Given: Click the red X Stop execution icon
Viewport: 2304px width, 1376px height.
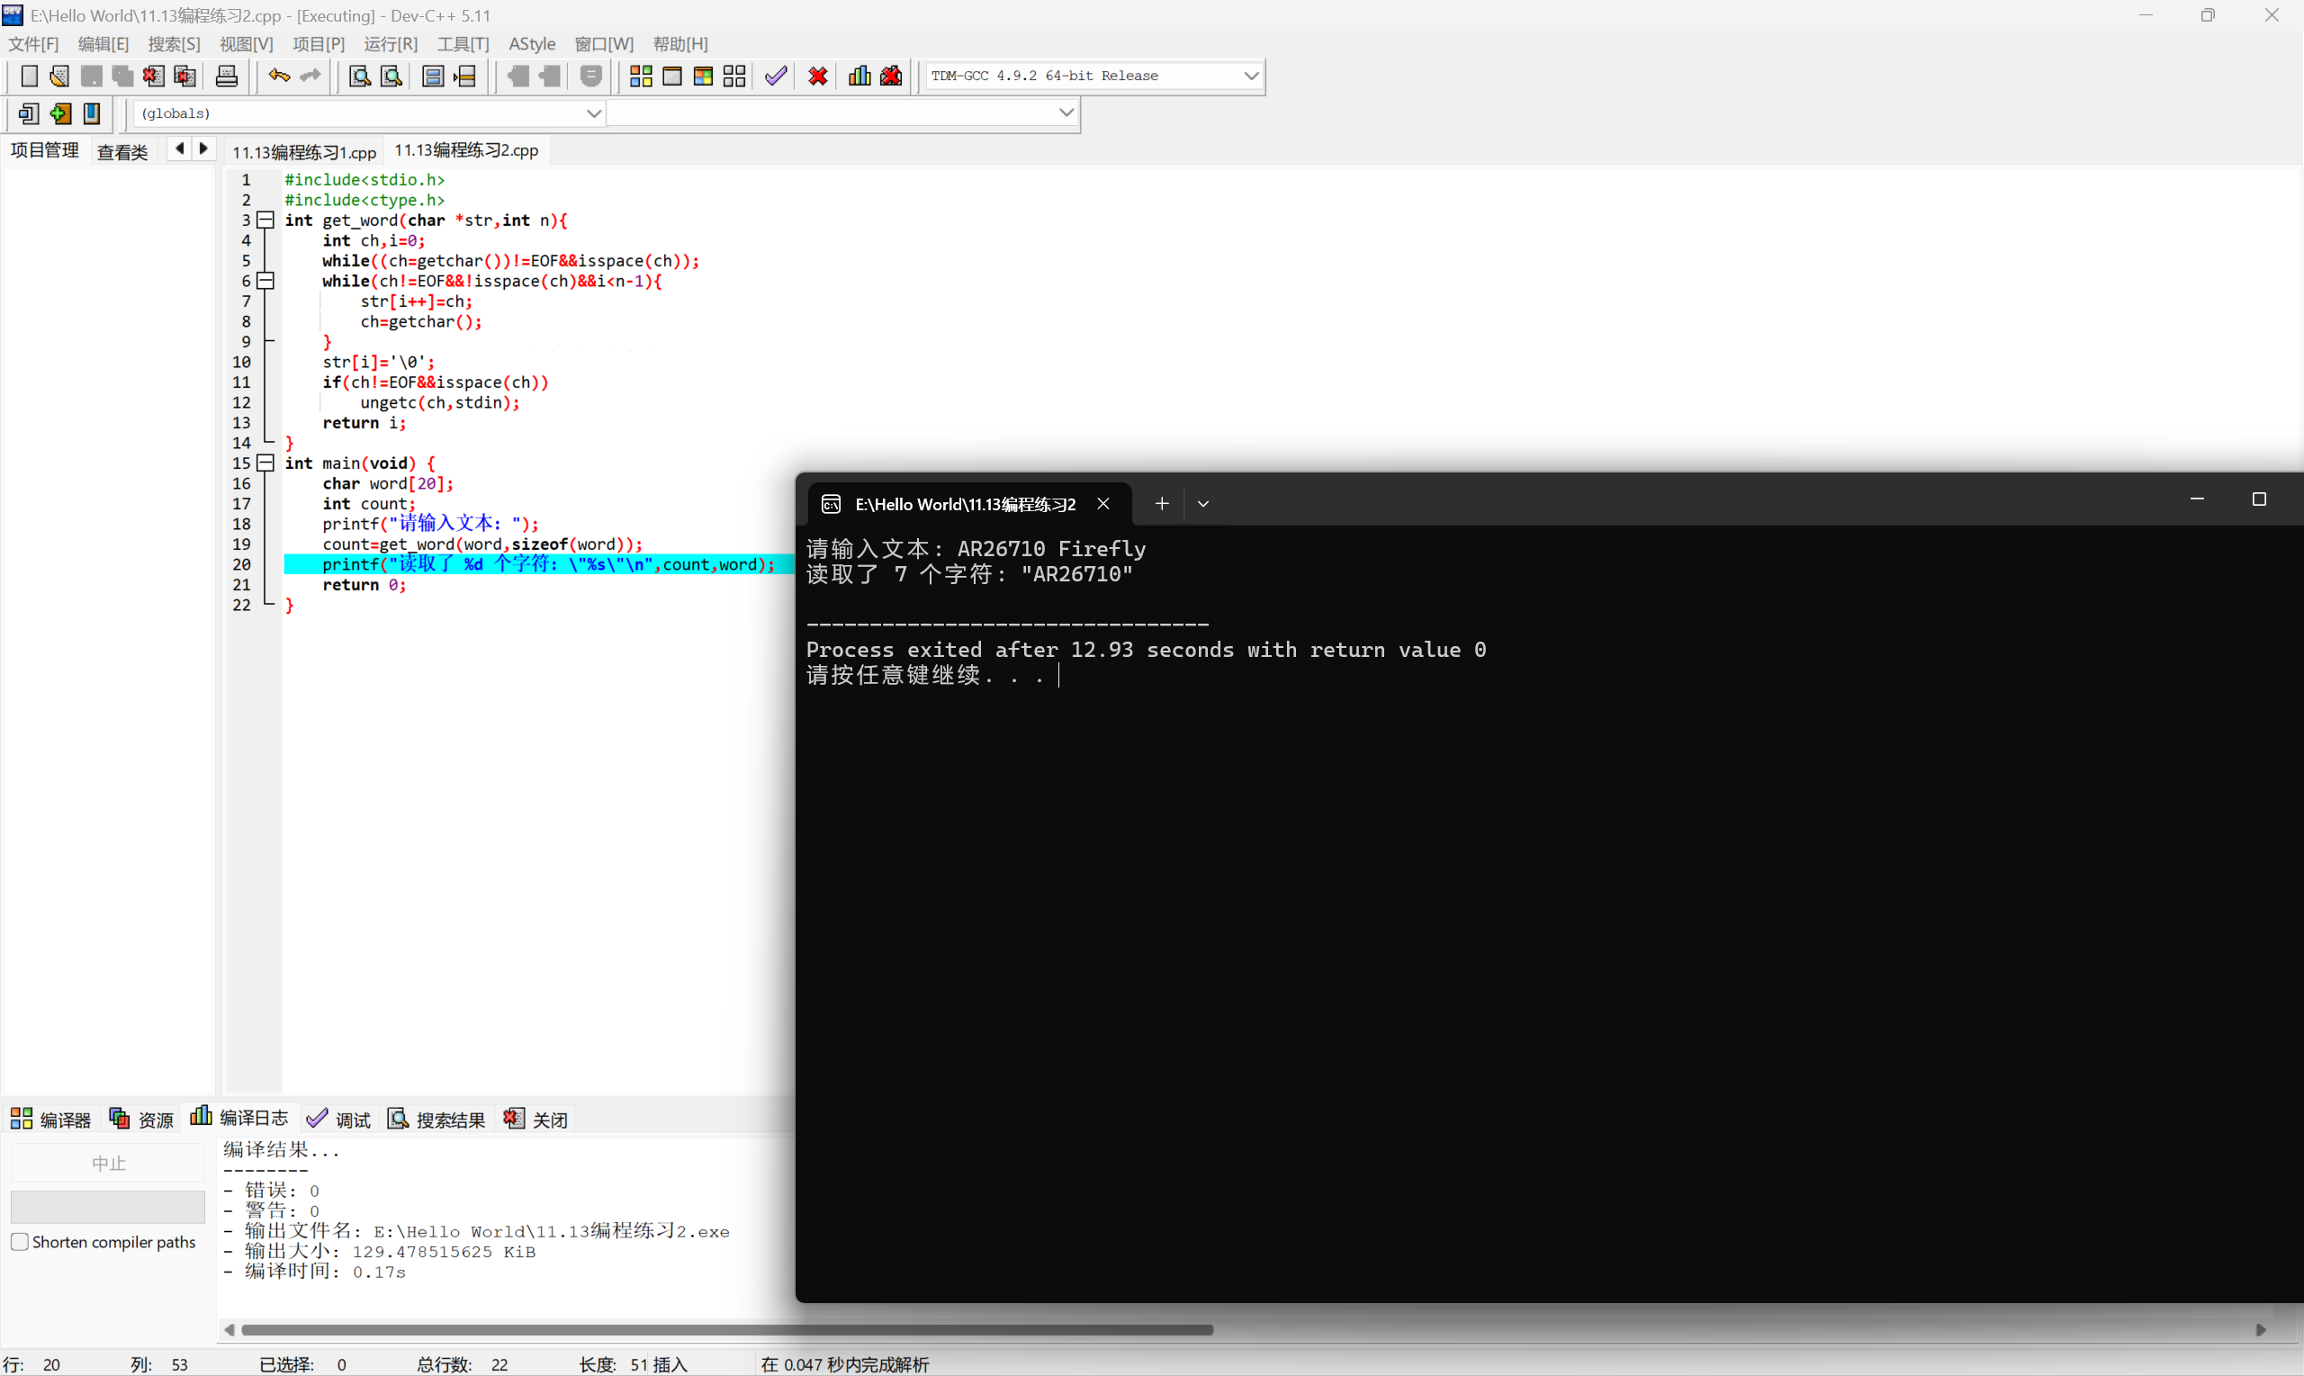Looking at the screenshot, I should tap(818, 76).
